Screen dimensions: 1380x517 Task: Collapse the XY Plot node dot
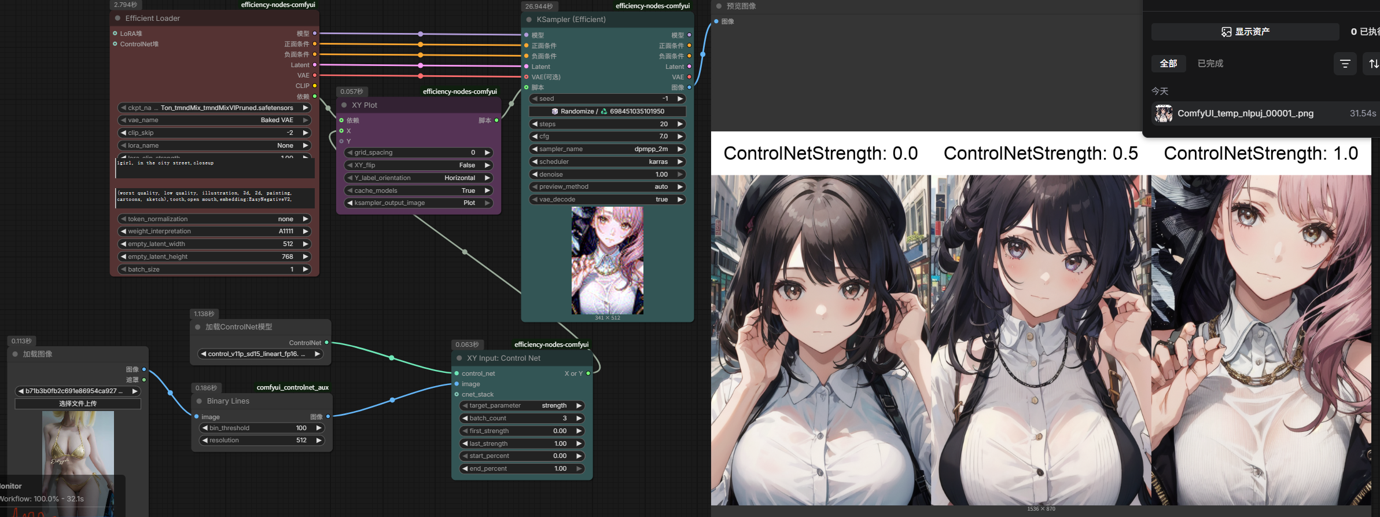pos(344,105)
